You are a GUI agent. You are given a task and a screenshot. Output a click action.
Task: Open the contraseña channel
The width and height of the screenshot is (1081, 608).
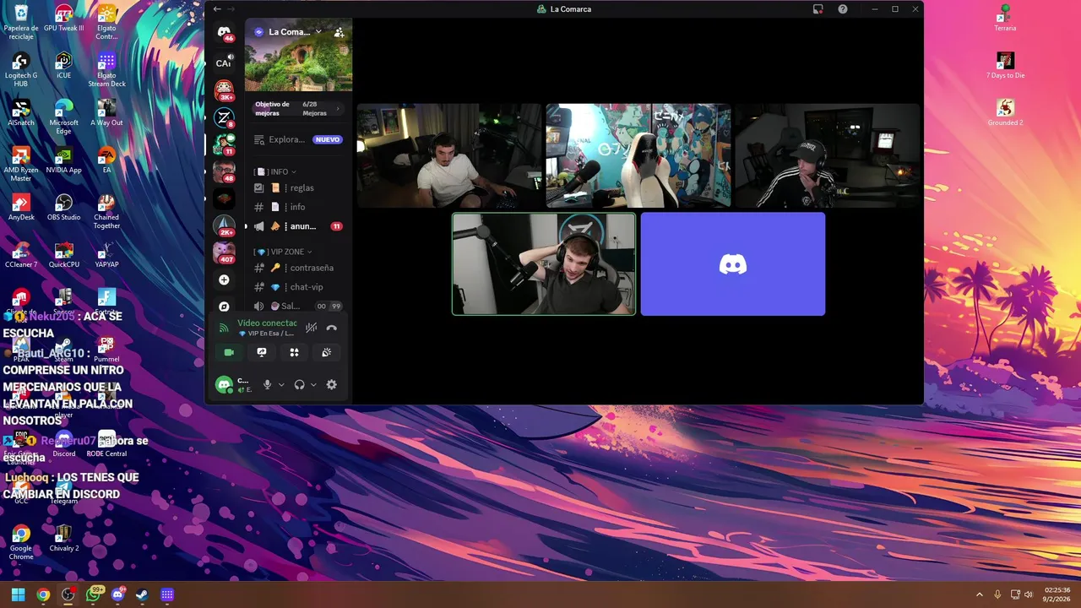coord(298,268)
